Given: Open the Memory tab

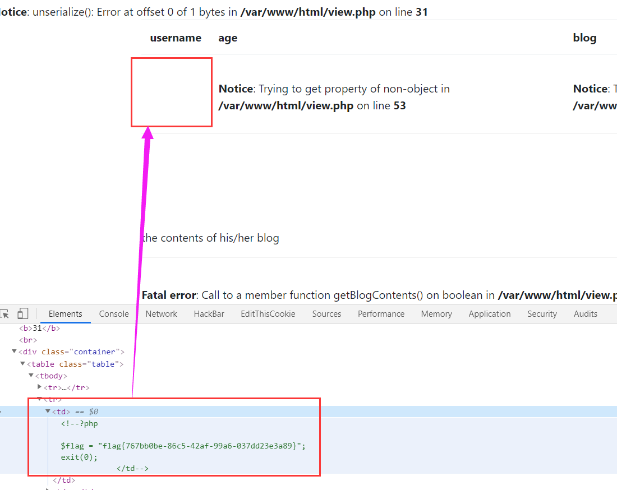Looking at the screenshot, I should (x=436, y=314).
